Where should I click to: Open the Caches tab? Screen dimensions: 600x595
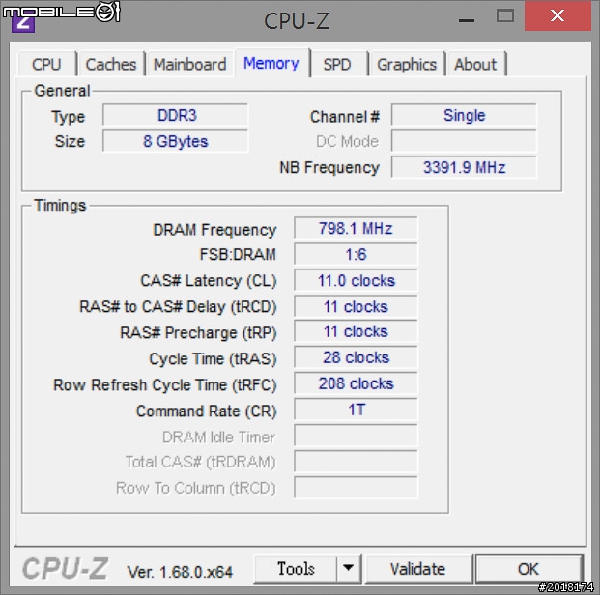[111, 64]
